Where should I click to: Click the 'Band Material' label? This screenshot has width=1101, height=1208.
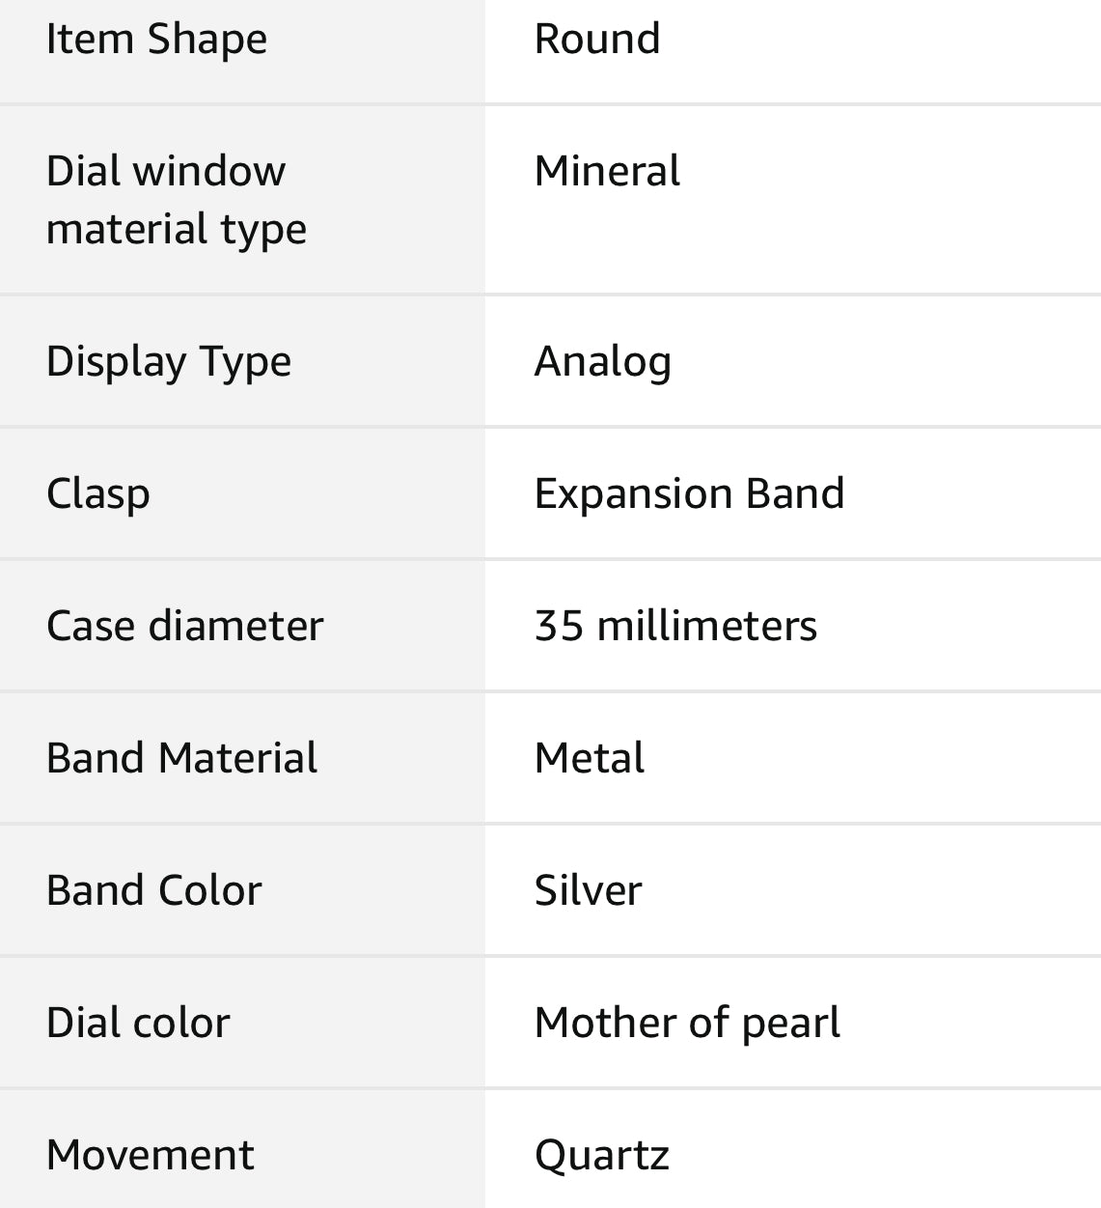181,759
